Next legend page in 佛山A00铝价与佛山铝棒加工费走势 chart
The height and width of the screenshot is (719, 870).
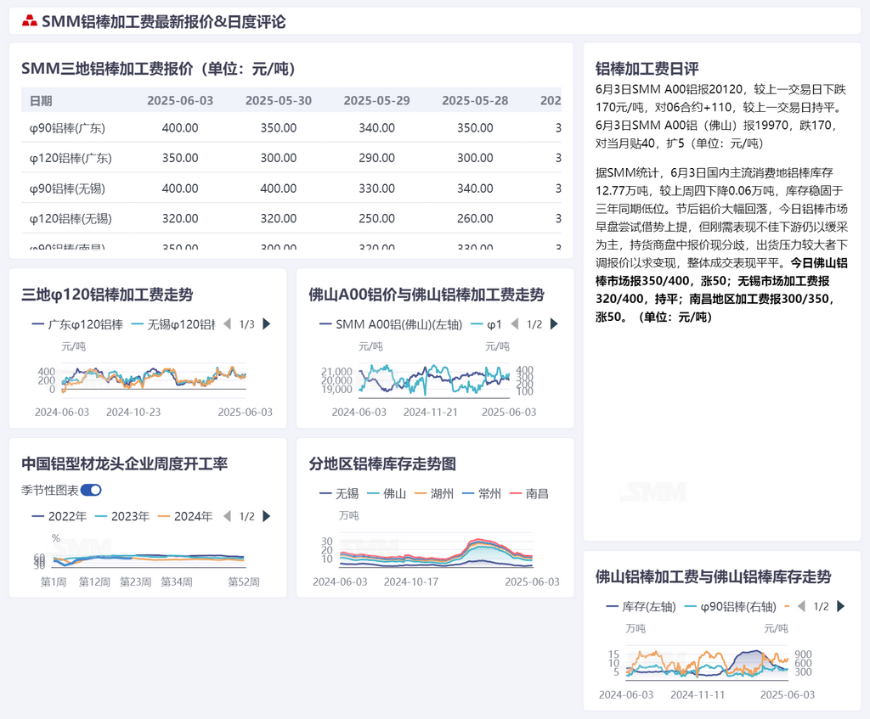point(554,323)
